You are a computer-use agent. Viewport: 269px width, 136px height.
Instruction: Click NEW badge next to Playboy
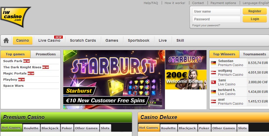[21, 80]
